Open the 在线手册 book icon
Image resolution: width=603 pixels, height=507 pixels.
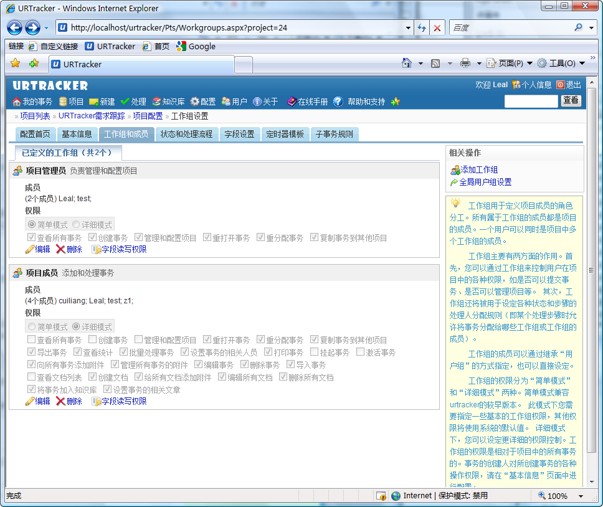click(292, 102)
